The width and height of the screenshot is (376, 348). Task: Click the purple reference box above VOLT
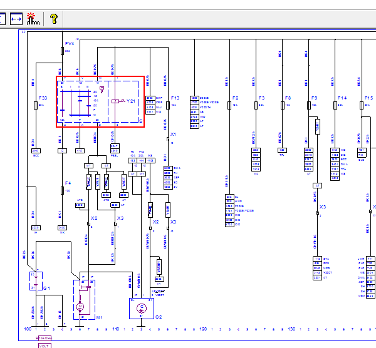click(44, 338)
